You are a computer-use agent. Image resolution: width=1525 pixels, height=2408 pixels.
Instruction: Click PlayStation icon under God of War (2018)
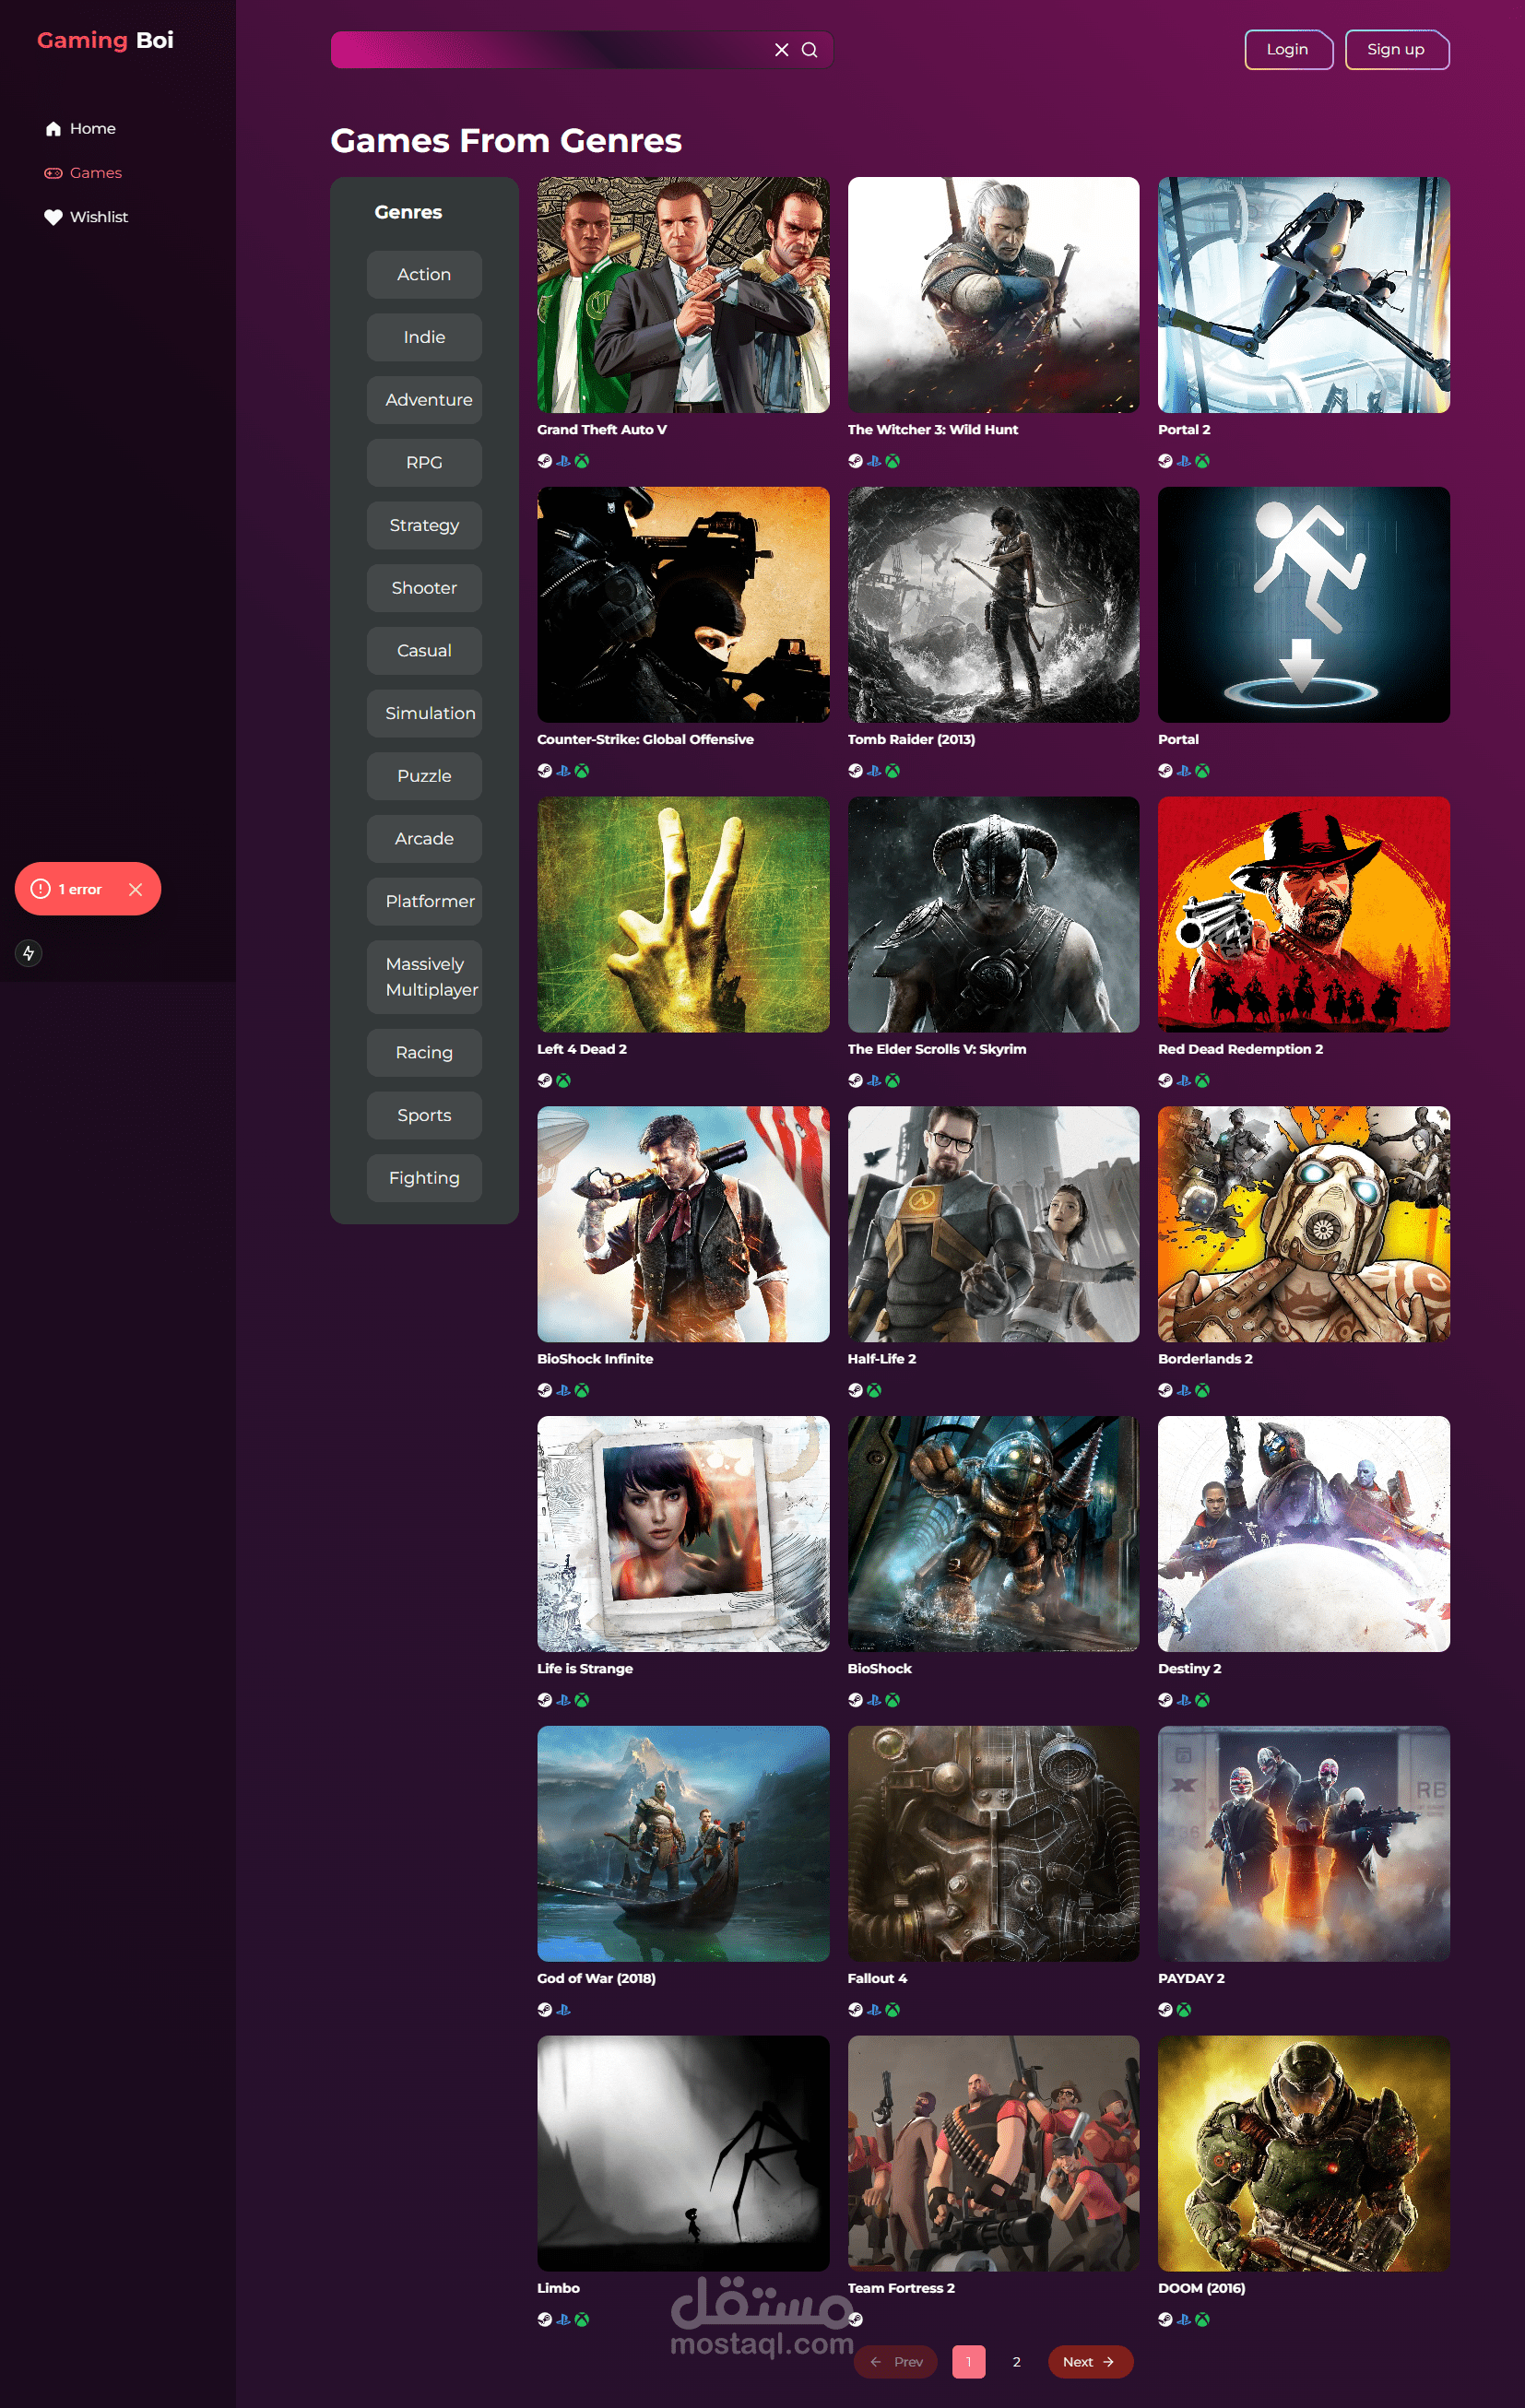564,2010
